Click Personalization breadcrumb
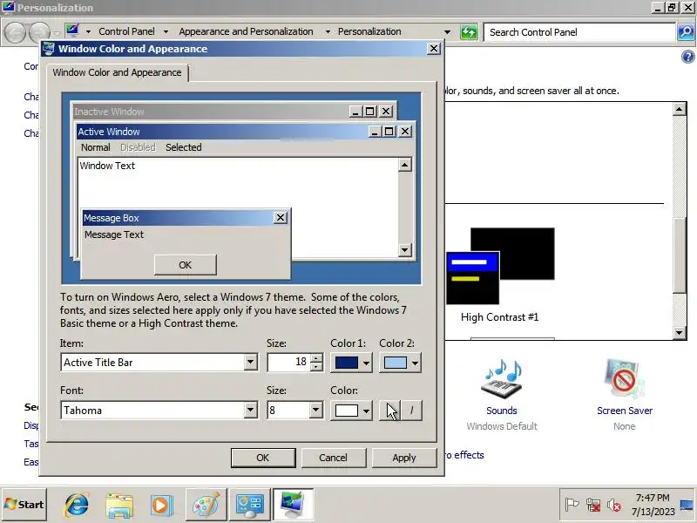Image resolution: width=697 pixels, height=523 pixels. point(369,31)
